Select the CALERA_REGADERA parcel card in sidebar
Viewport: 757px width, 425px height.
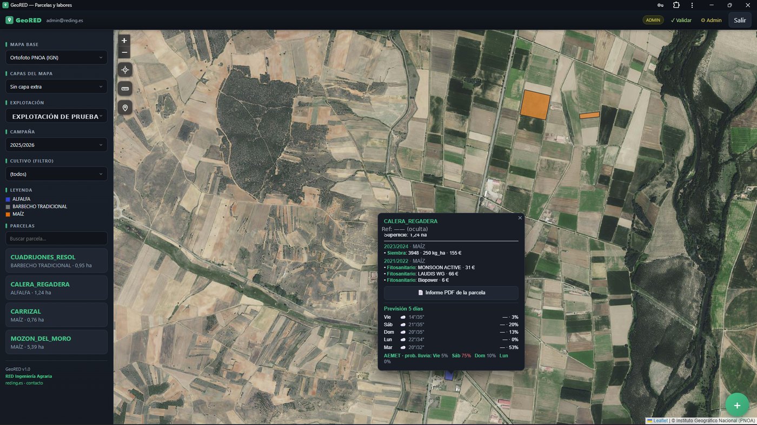point(56,288)
